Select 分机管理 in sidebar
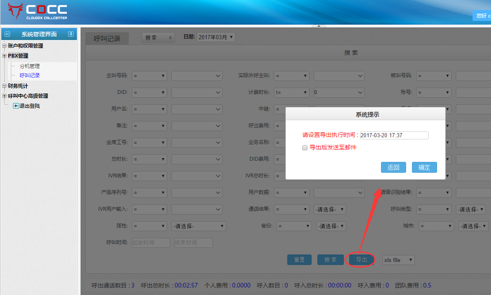Image resolution: width=491 pixels, height=295 pixels. [x=30, y=66]
